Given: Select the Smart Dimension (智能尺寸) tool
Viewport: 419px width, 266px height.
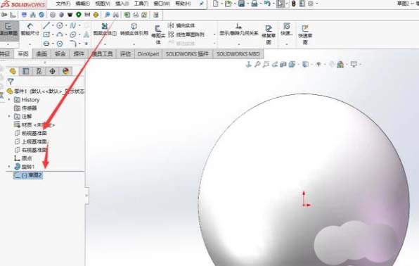Looking at the screenshot, I should pyautogui.click(x=30, y=30).
